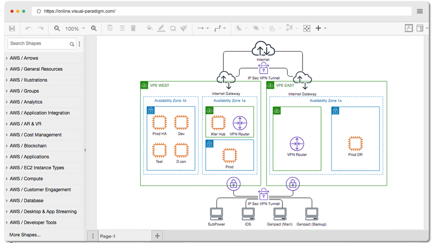This screenshot has width=434, height=243.
Task: Click the Paste icon in toolbar
Action: pyautogui.click(x=122, y=28)
